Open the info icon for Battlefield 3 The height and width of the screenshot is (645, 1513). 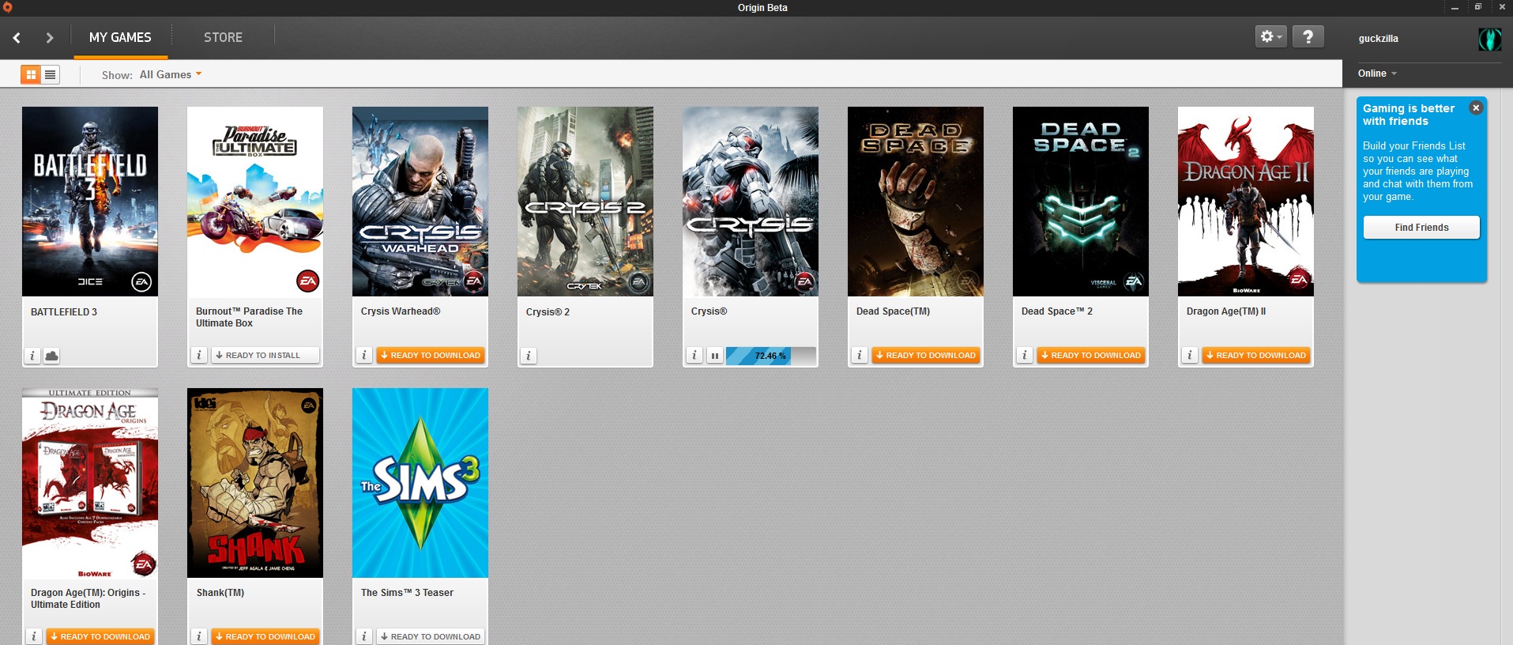pyautogui.click(x=32, y=356)
